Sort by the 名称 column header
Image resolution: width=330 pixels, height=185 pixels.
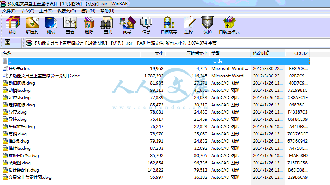tap(71, 53)
